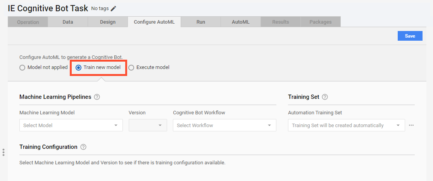Open the AutoML tab

pyautogui.click(x=240, y=22)
